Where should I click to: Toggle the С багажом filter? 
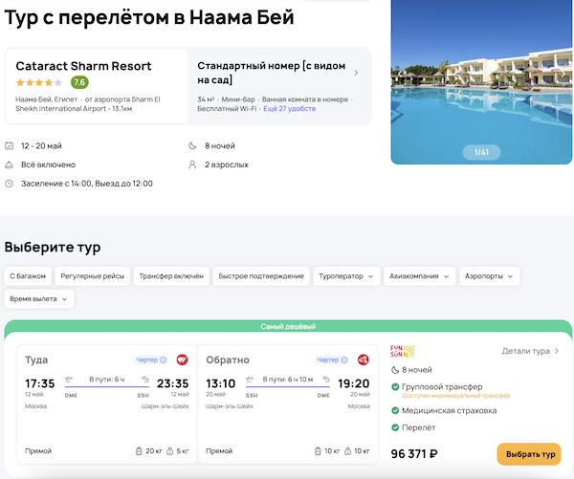(27, 276)
